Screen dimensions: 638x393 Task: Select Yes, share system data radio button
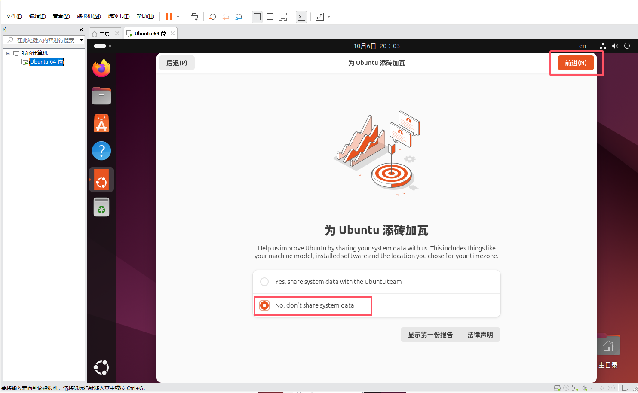tap(264, 282)
